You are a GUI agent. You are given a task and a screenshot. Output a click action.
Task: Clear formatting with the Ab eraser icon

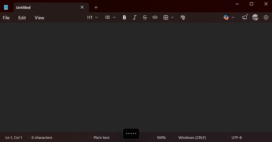(183, 17)
